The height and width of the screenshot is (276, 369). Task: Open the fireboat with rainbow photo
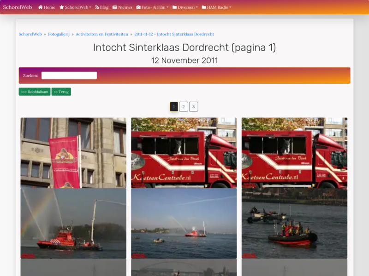coord(73,223)
